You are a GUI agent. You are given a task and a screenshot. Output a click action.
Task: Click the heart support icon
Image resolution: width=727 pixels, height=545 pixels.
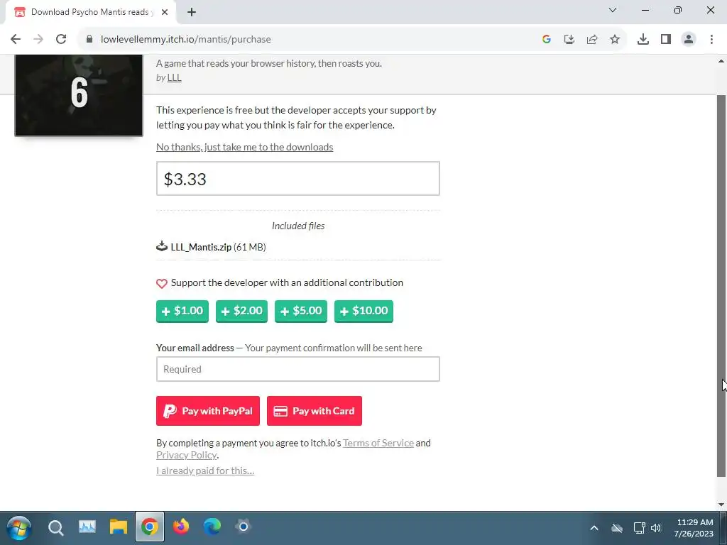pos(161,283)
